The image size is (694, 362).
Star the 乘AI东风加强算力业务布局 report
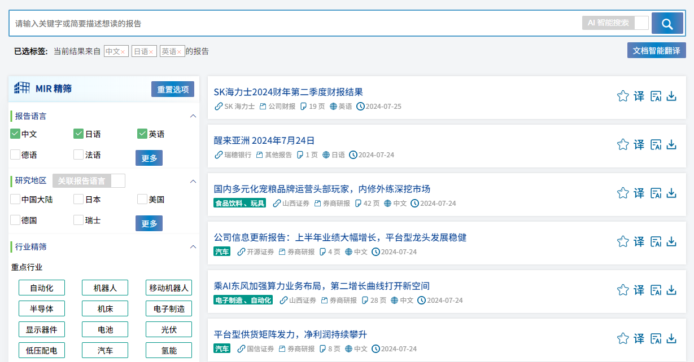pos(623,290)
